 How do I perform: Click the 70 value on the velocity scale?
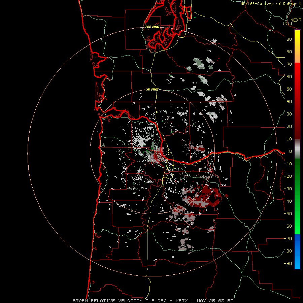(x=289, y=64)
